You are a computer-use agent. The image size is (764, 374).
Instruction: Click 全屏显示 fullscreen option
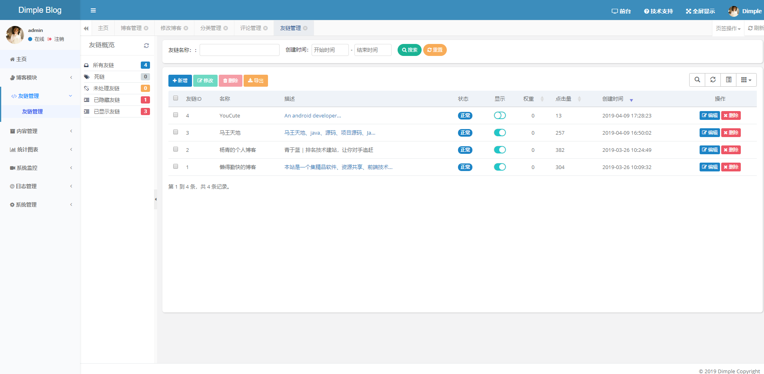point(700,11)
